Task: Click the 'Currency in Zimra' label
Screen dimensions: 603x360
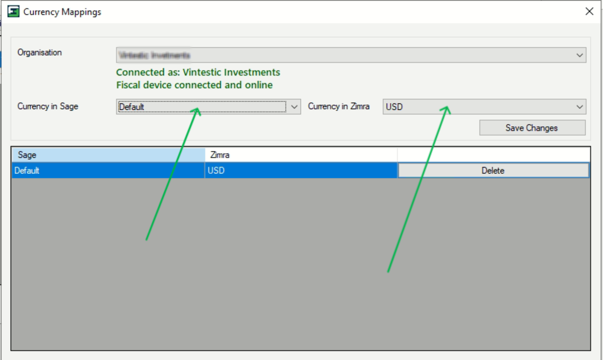Action: [x=339, y=106]
